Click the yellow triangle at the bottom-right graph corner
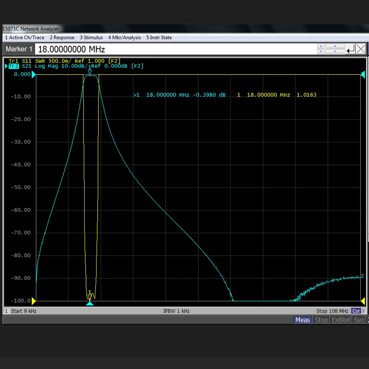This screenshot has height=369, width=369. (x=363, y=301)
